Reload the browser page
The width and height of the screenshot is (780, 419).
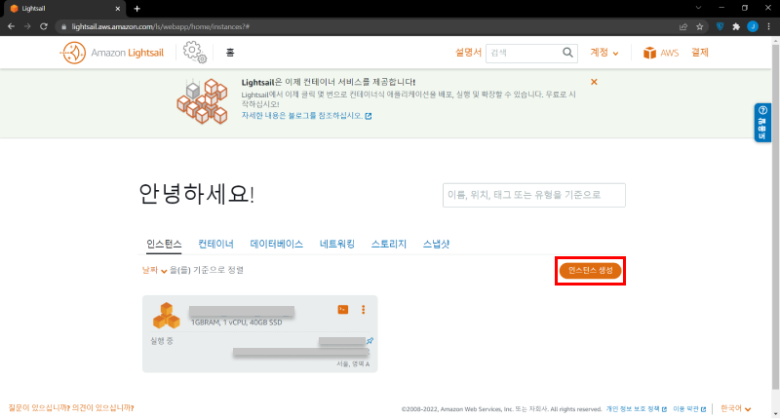click(43, 26)
